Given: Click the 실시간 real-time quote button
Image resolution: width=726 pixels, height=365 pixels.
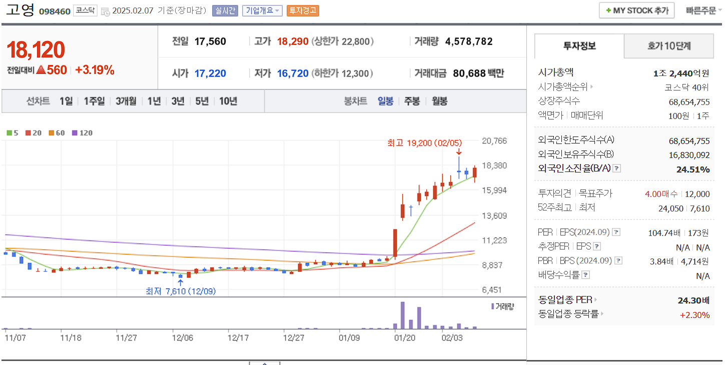Looking at the screenshot, I should tap(225, 10).
